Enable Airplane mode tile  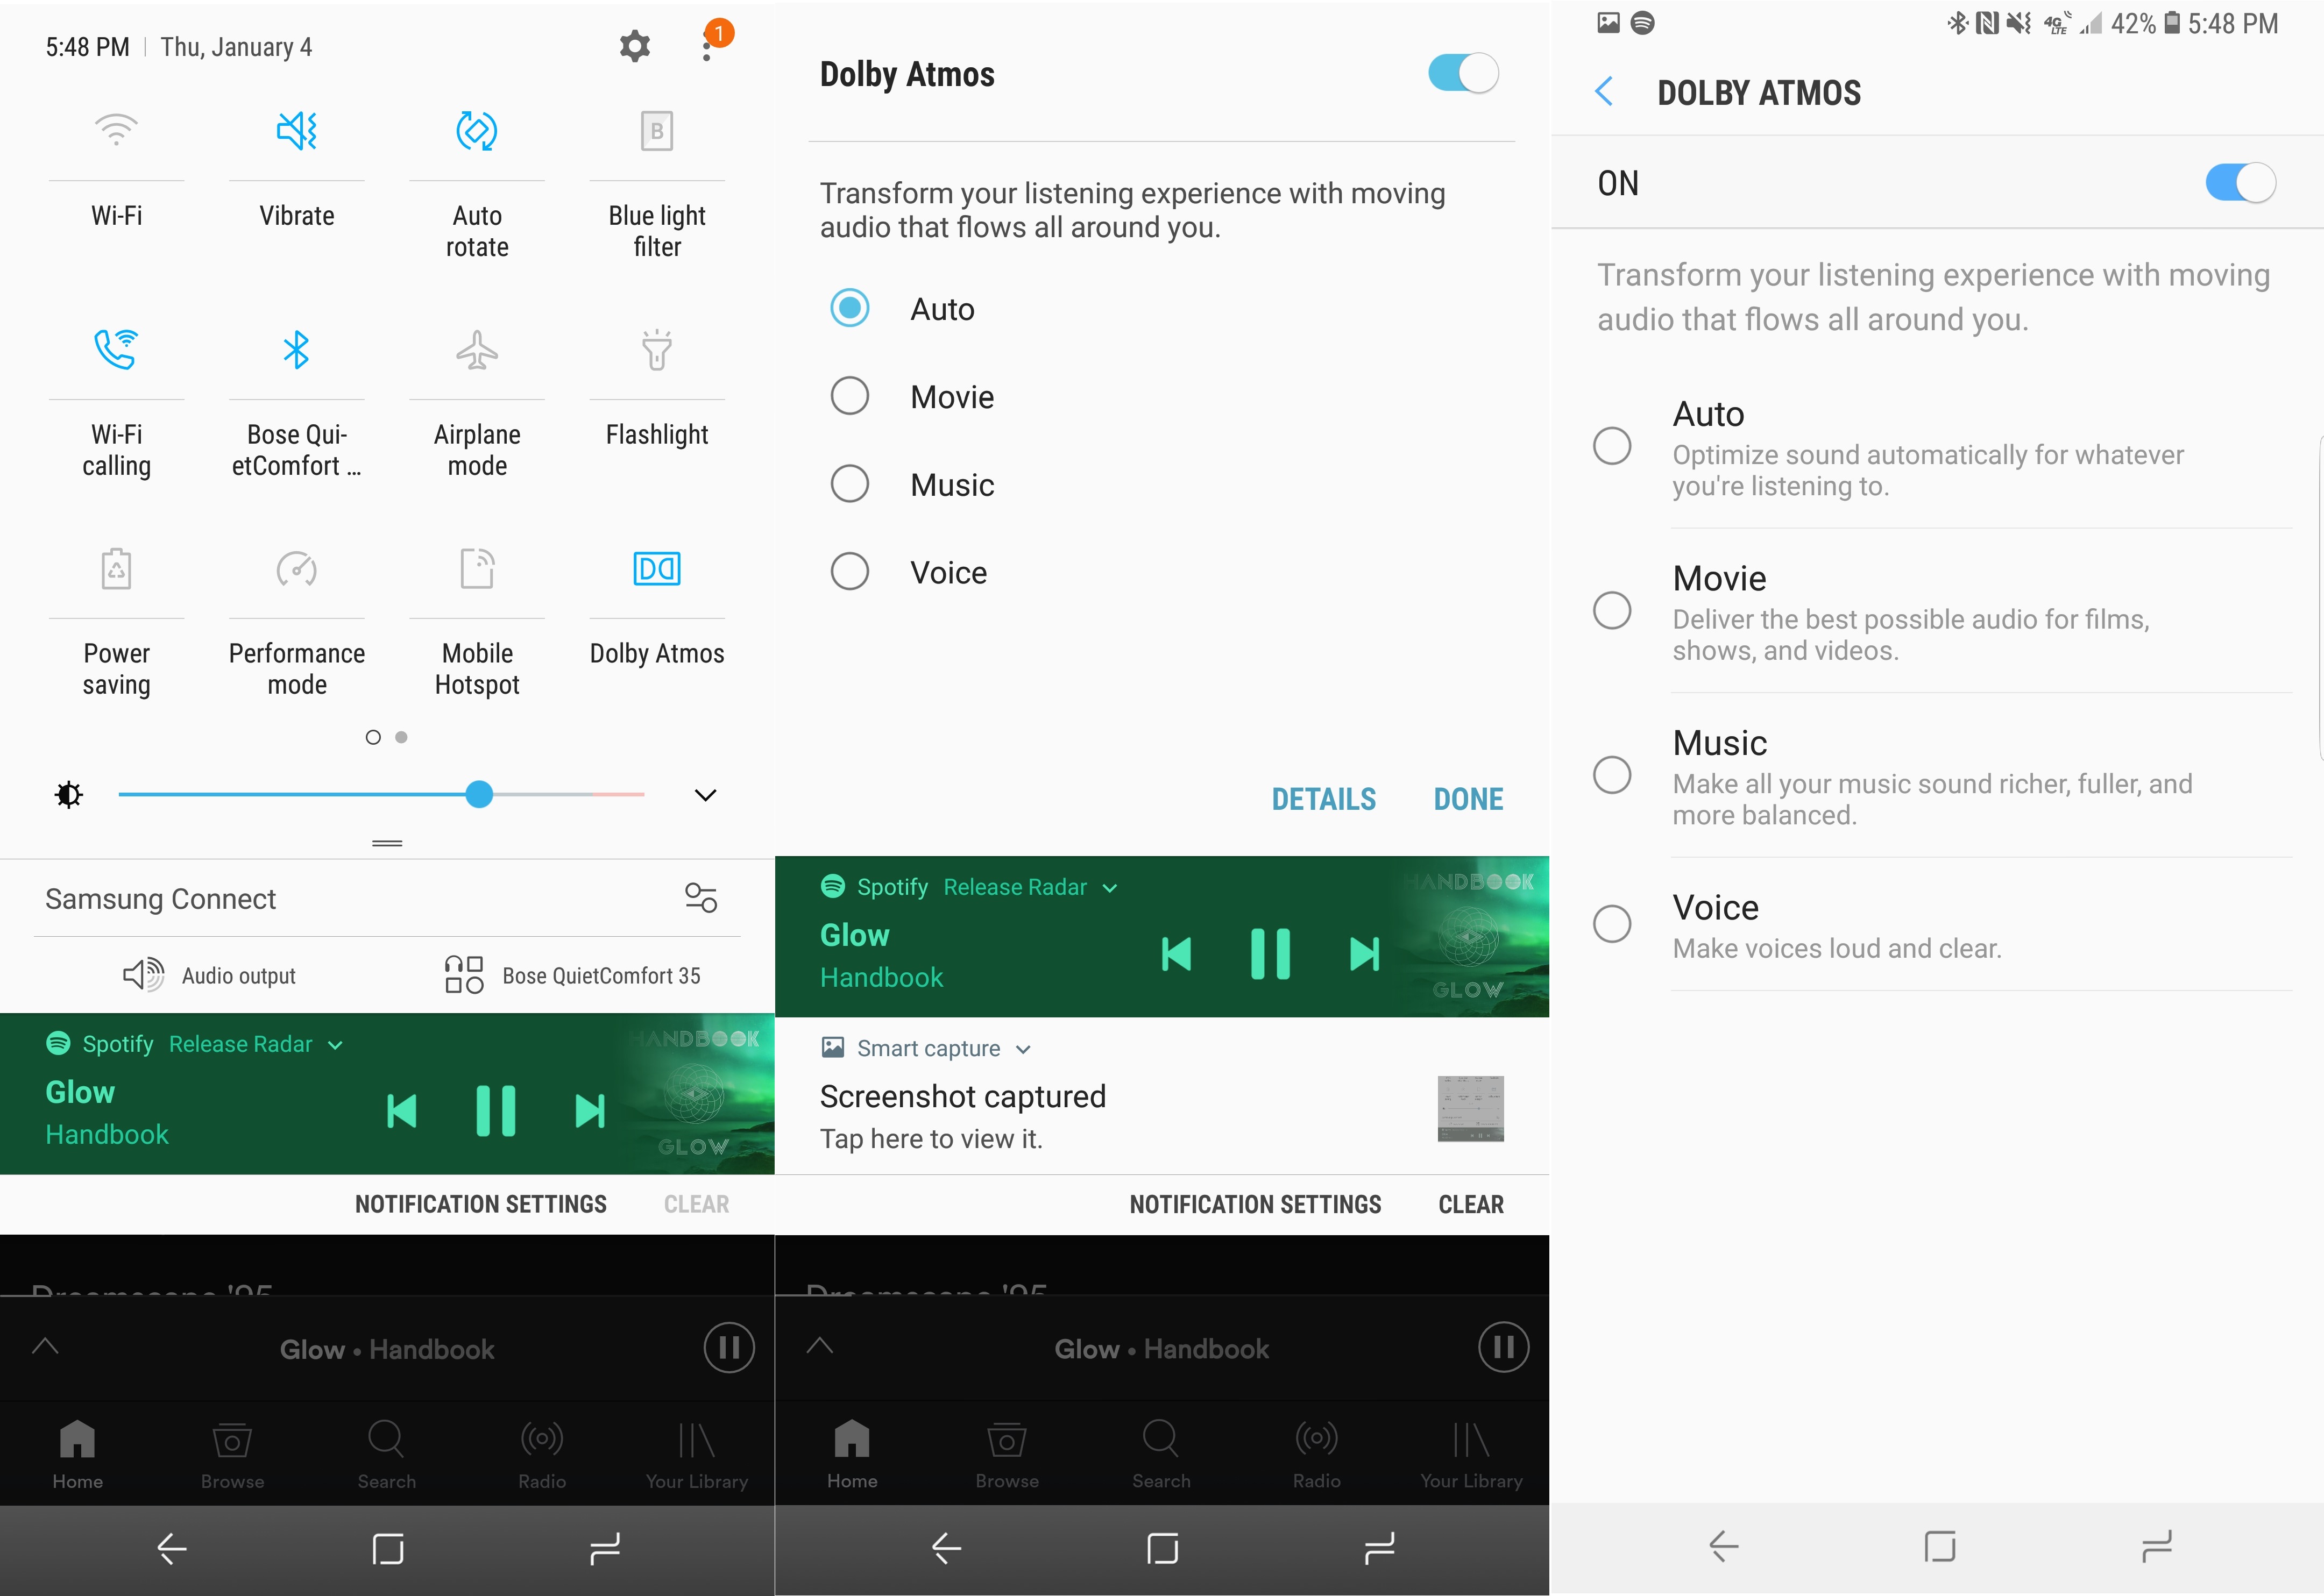pos(476,350)
